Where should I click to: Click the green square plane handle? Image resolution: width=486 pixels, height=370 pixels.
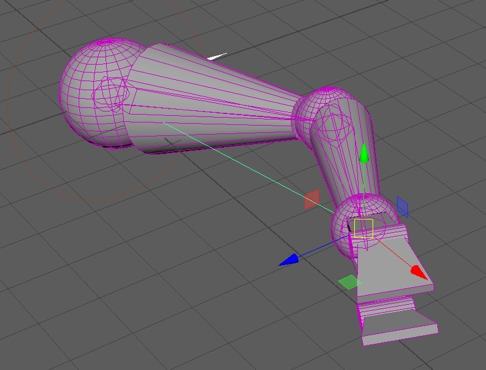pyautogui.click(x=349, y=282)
